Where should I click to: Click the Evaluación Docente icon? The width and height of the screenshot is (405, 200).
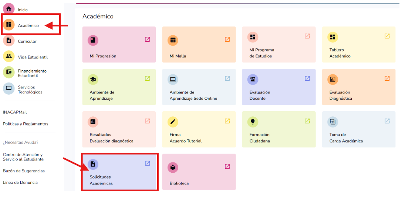253,80
